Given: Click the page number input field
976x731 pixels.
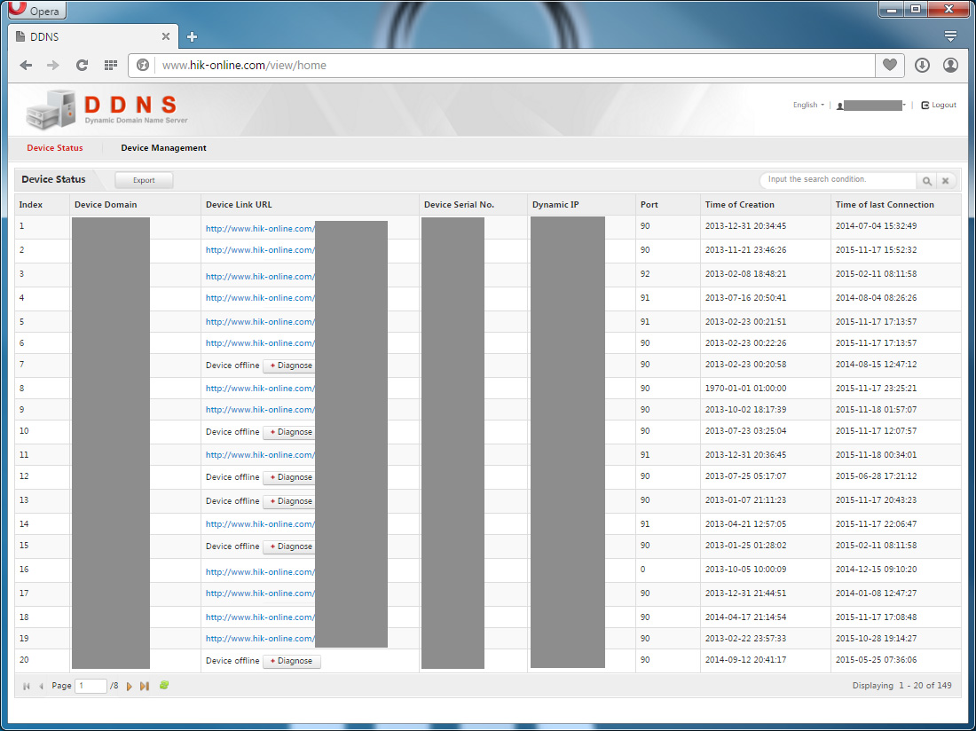Looking at the screenshot, I should [x=91, y=686].
